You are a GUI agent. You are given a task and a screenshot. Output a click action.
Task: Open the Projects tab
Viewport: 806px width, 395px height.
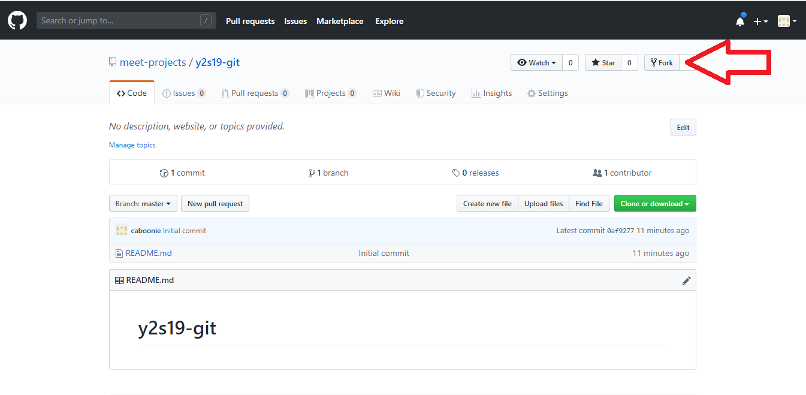pyautogui.click(x=331, y=93)
